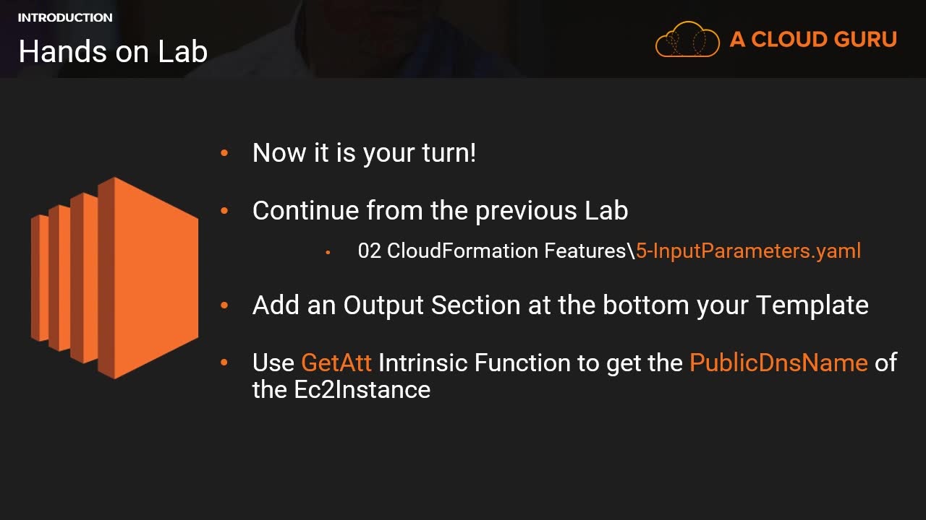The image size is (926, 520).
Task: Click the orange GetAtt keyword
Action: click(336, 362)
